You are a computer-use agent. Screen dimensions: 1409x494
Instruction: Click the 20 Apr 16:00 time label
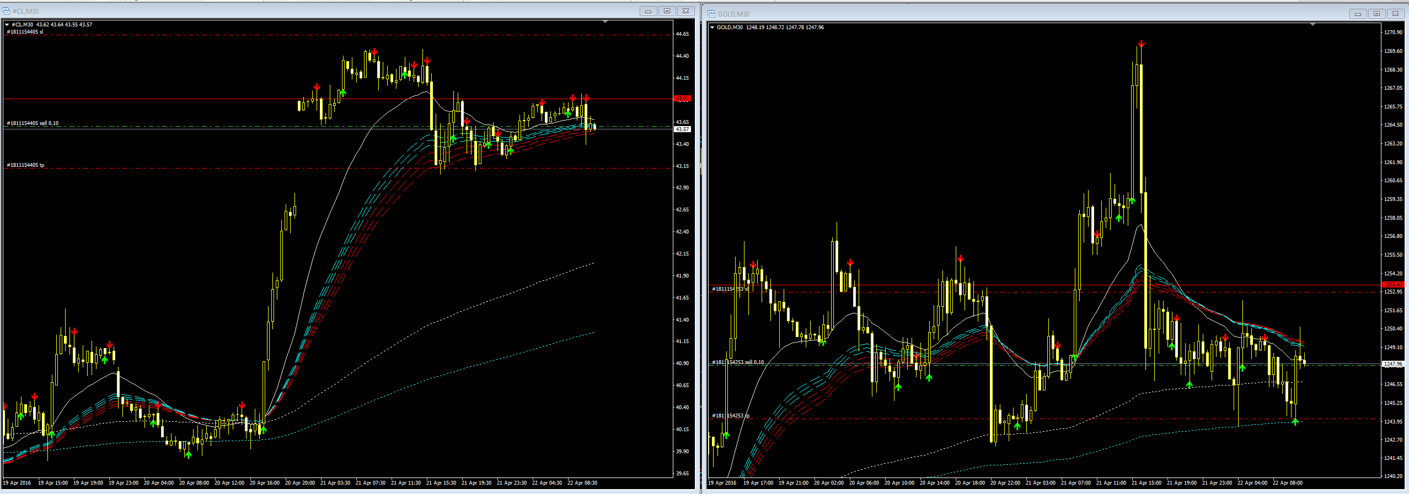coord(265,483)
